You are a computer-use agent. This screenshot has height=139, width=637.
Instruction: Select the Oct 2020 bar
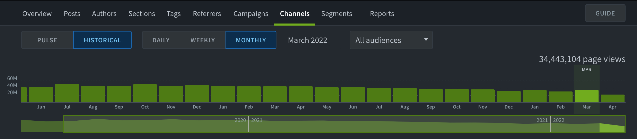point(145,93)
